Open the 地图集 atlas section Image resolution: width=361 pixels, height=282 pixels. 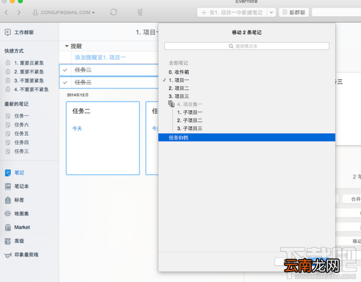pos(17,213)
